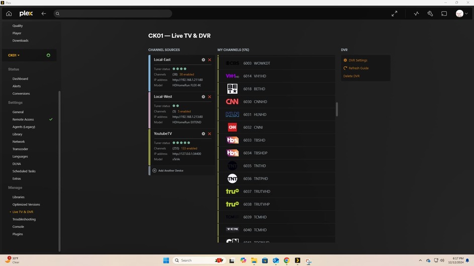Click the CBS logo for 6003 WOWKDT
This screenshot has width=474, height=266.
232,63
